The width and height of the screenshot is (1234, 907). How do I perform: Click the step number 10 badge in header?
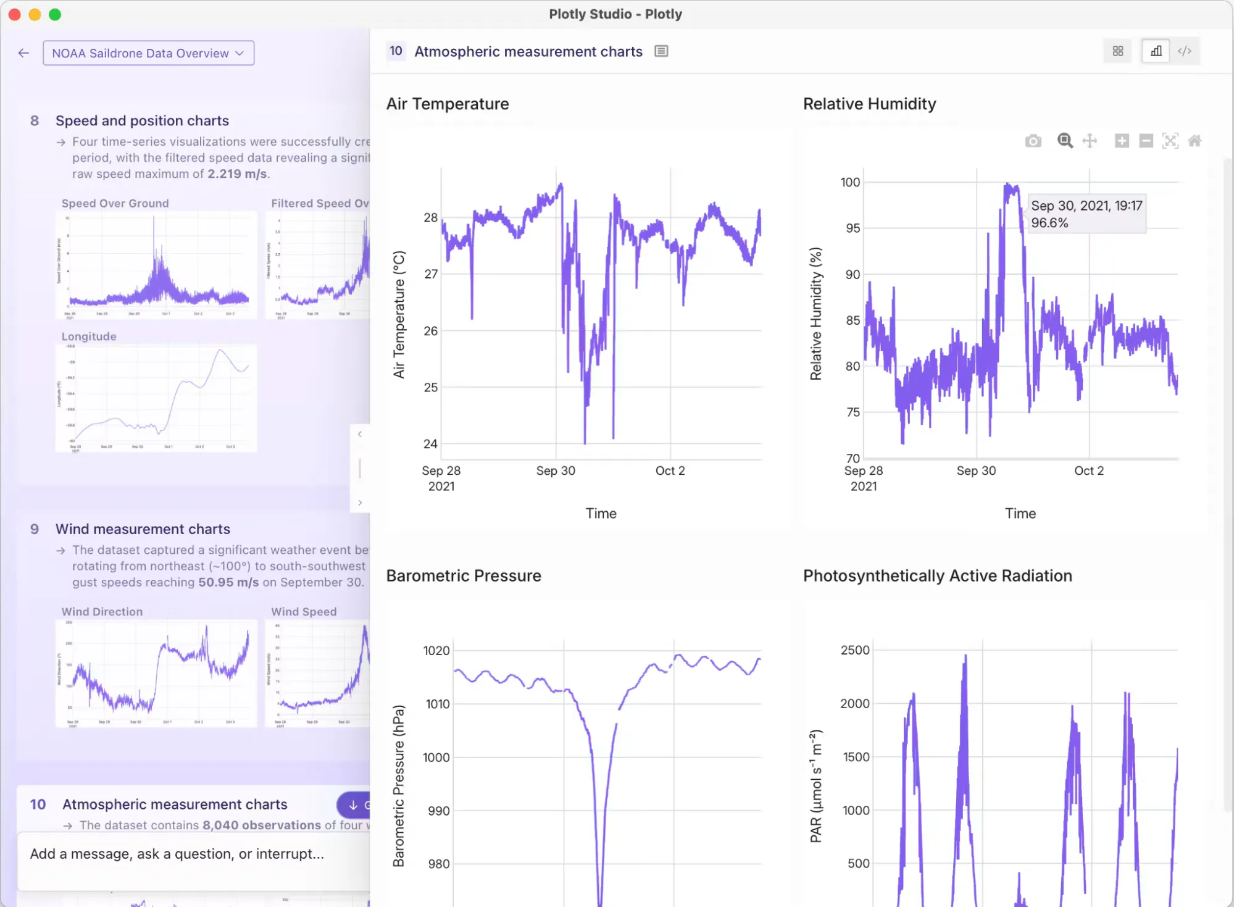[396, 51]
